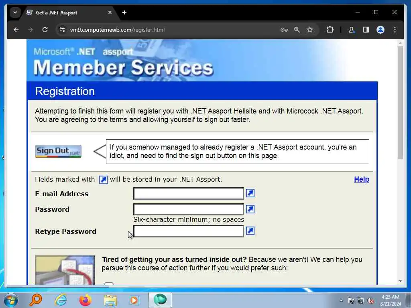Launch Firefox from the taskbar
Viewport: 411px width, 308px height.
coord(85,300)
